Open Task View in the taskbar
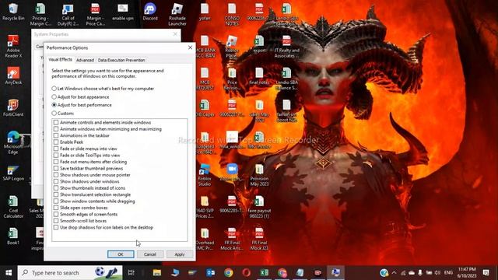The image size is (498, 280). 131,273
